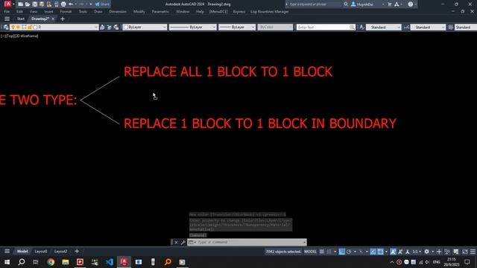Click the plus new drawing tab button
This screenshot has width=477, height=268.
coord(63,19)
